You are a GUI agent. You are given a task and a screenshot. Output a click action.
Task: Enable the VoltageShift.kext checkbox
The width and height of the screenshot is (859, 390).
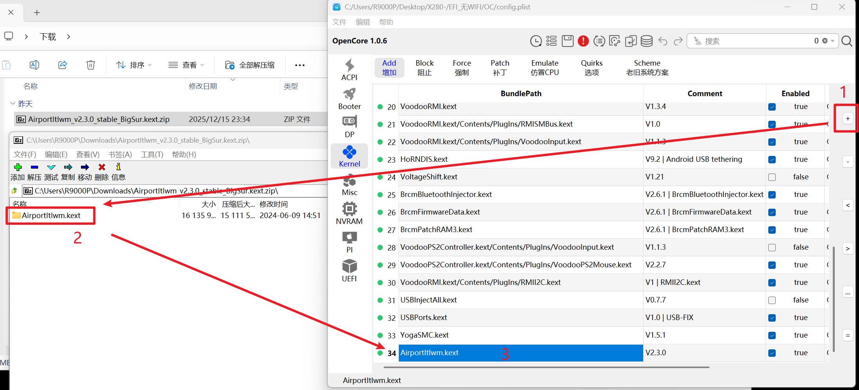(x=772, y=177)
